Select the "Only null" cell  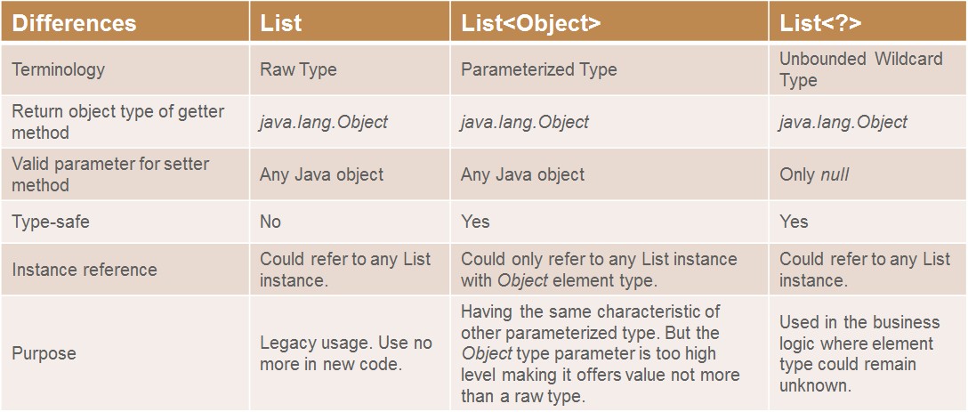[x=814, y=174]
